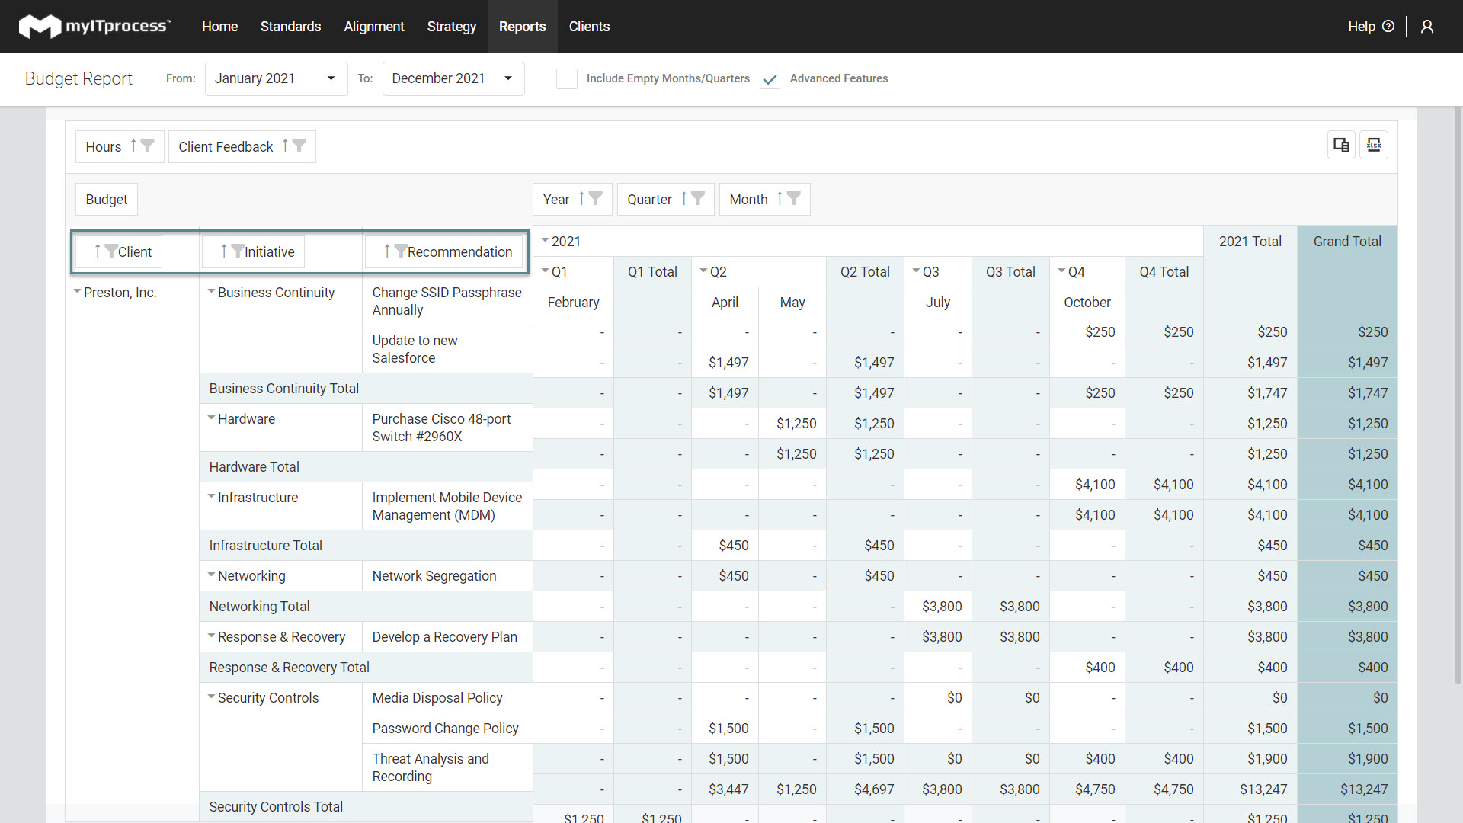1463x823 pixels.
Task: Collapse the Infrastructure initiative
Action: tap(211, 496)
